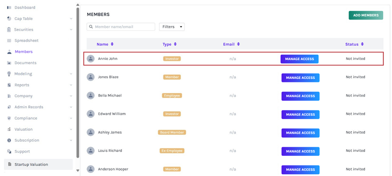Click the Support headset icon

click(x=9, y=151)
